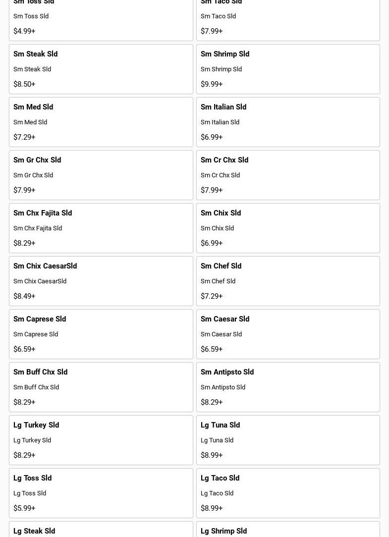Click the Lg Steak Sld title
The image size is (389, 537).
pyautogui.click(x=34, y=531)
